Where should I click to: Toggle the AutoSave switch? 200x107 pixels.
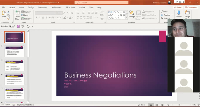point(12,26)
